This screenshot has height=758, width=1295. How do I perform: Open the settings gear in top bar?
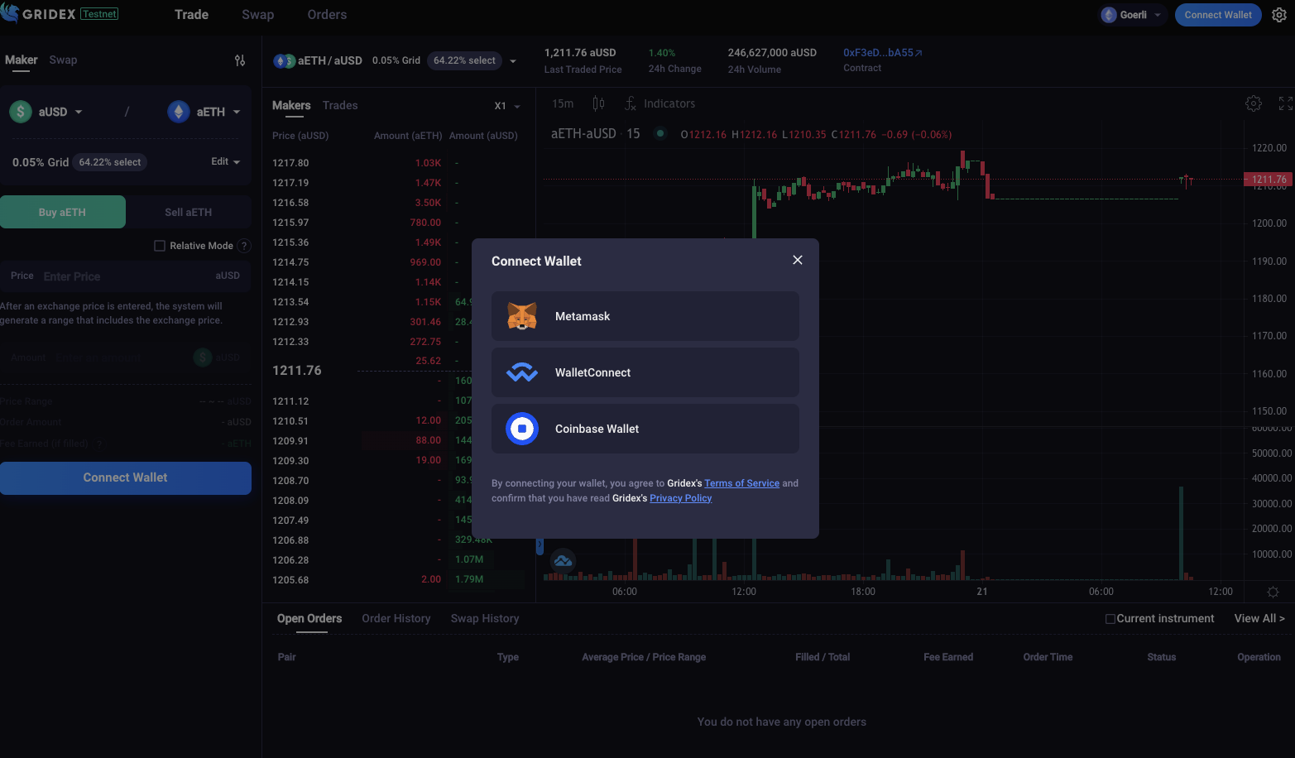point(1278,15)
